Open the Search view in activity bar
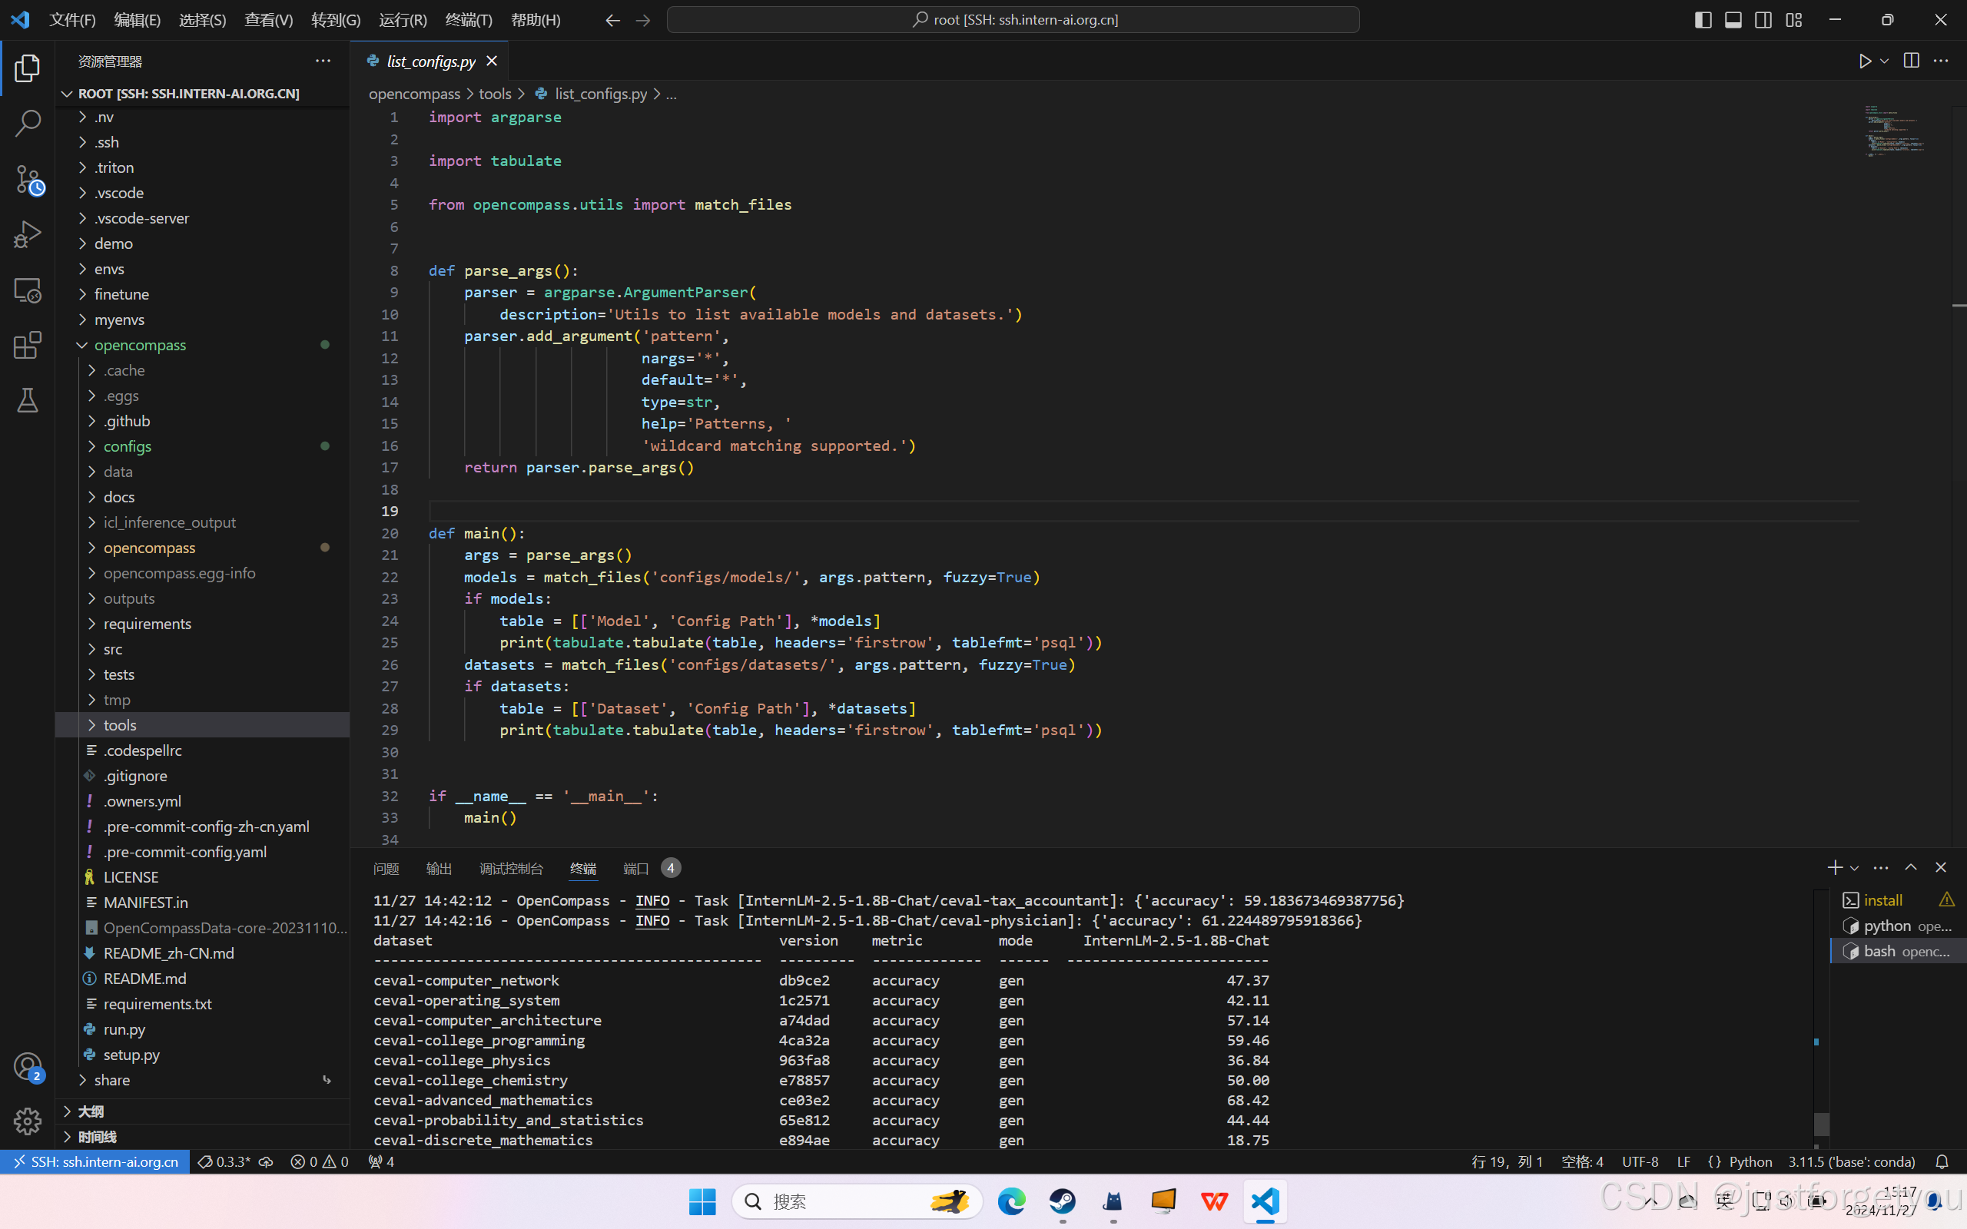Image resolution: width=1967 pixels, height=1229 pixels. [x=28, y=124]
